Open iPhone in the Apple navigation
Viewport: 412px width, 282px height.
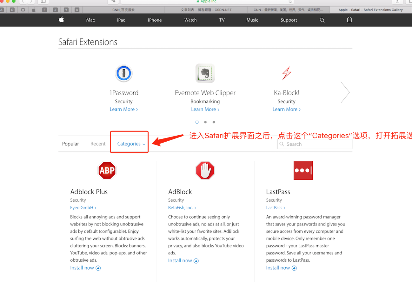click(x=155, y=20)
